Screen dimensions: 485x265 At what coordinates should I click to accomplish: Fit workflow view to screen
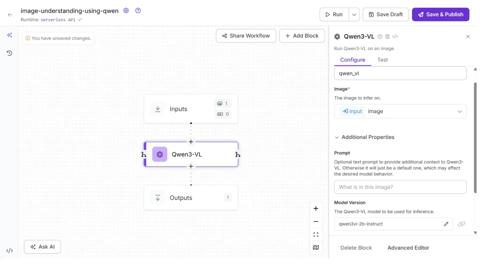[316, 235]
